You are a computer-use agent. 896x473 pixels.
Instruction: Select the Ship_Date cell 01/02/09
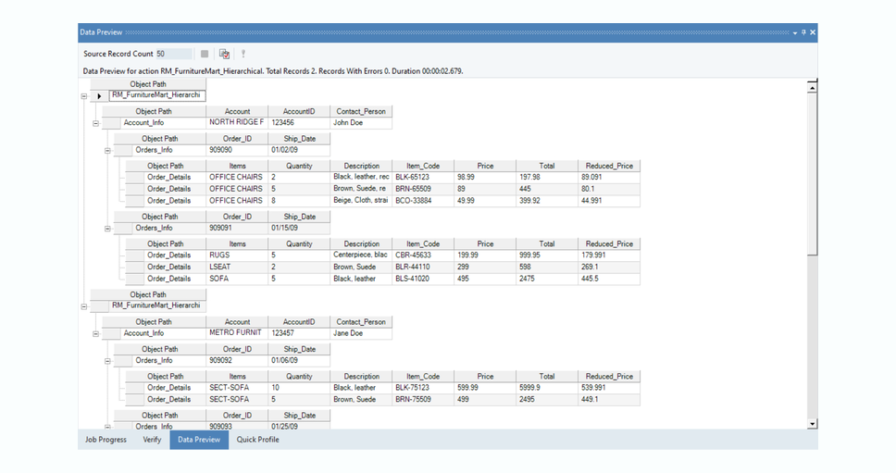pos(299,150)
